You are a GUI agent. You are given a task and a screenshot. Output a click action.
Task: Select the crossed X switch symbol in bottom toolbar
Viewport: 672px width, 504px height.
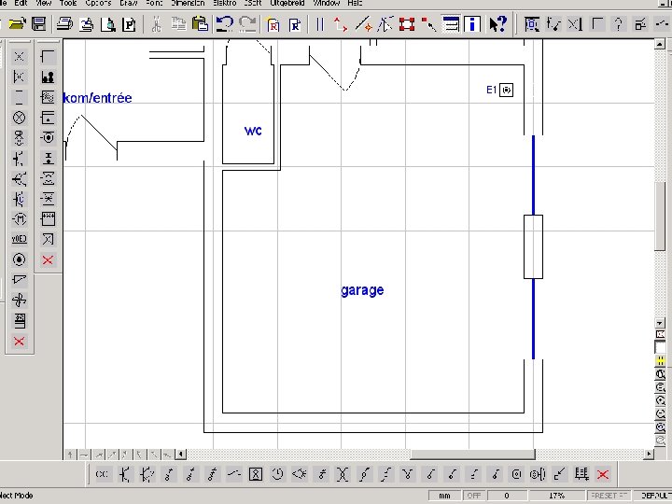tap(343, 474)
